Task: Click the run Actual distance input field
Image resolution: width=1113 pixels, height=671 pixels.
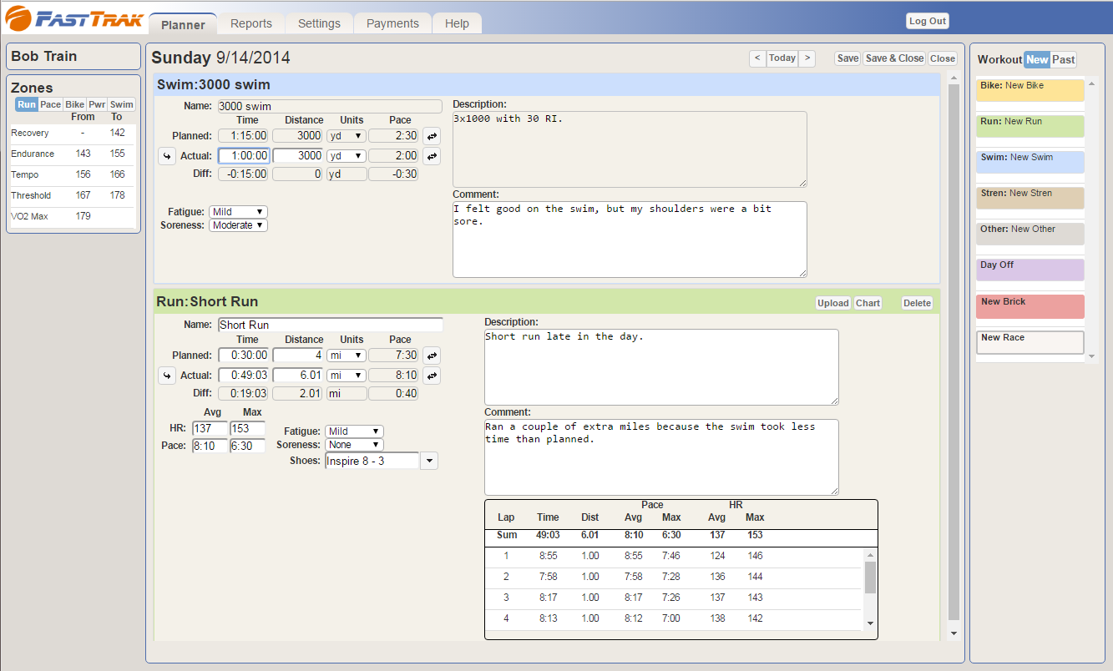Action: [297, 376]
